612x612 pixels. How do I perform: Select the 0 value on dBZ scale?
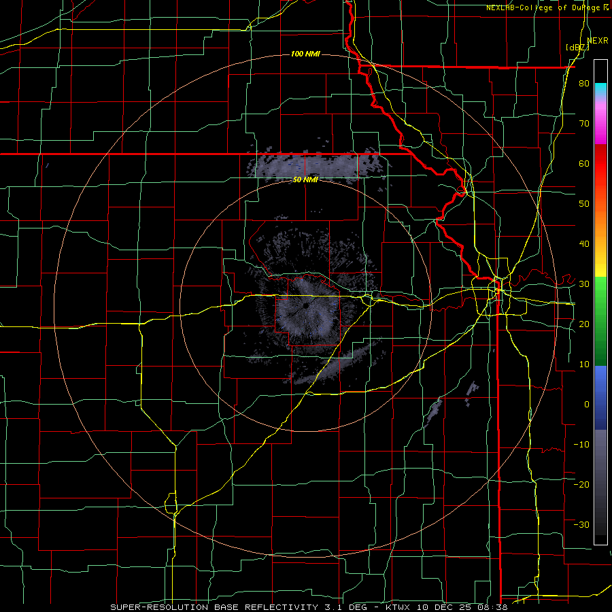[587, 405]
